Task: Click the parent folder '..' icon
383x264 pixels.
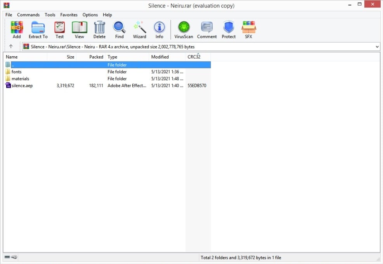Action: tap(8, 65)
